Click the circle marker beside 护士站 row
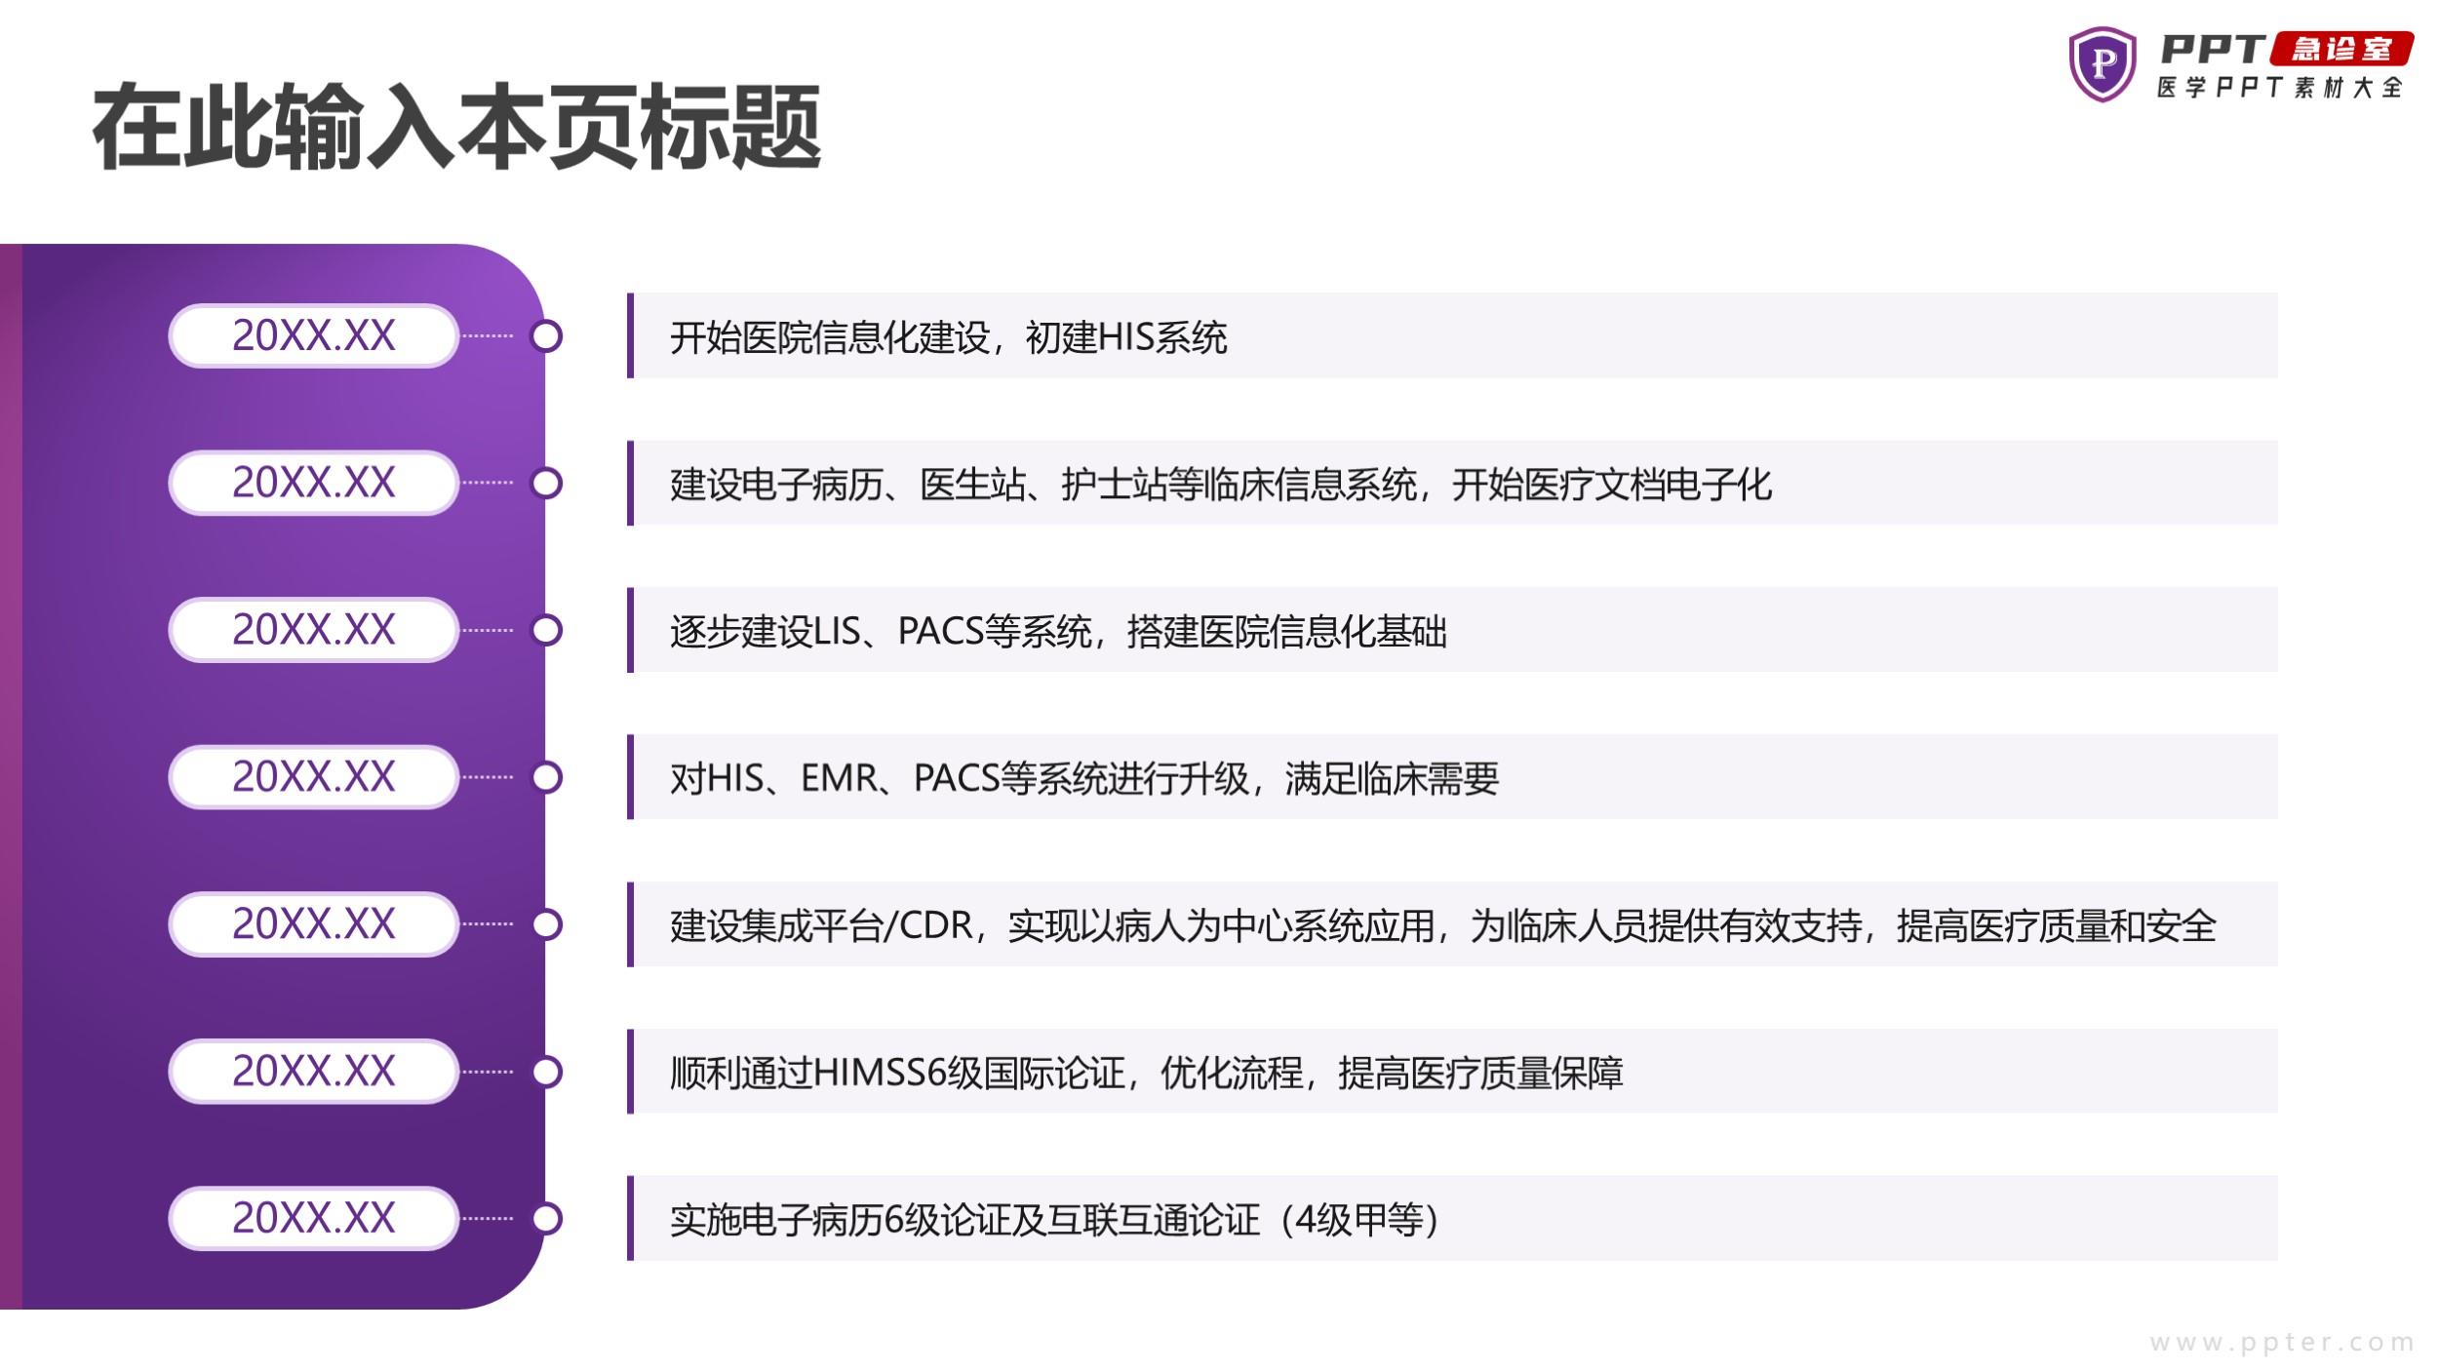This screenshot has height=1371, width=2438. [546, 484]
